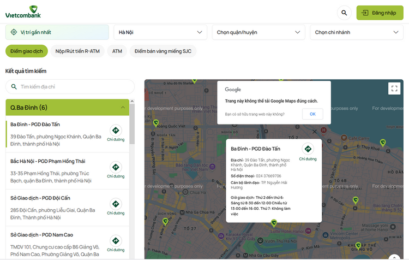Click Nhà Ga Cầu Giấy station marker
This screenshot has height=260, width=409.
245,255
